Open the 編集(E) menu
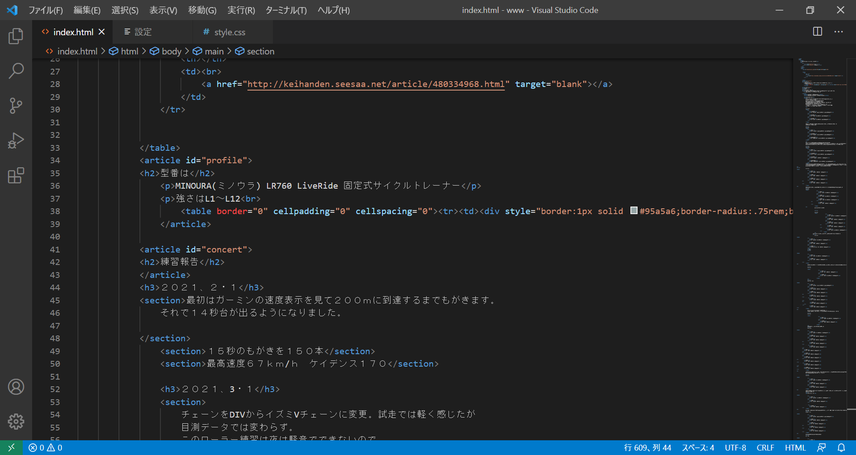The image size is (856, 455). point(87,10)
